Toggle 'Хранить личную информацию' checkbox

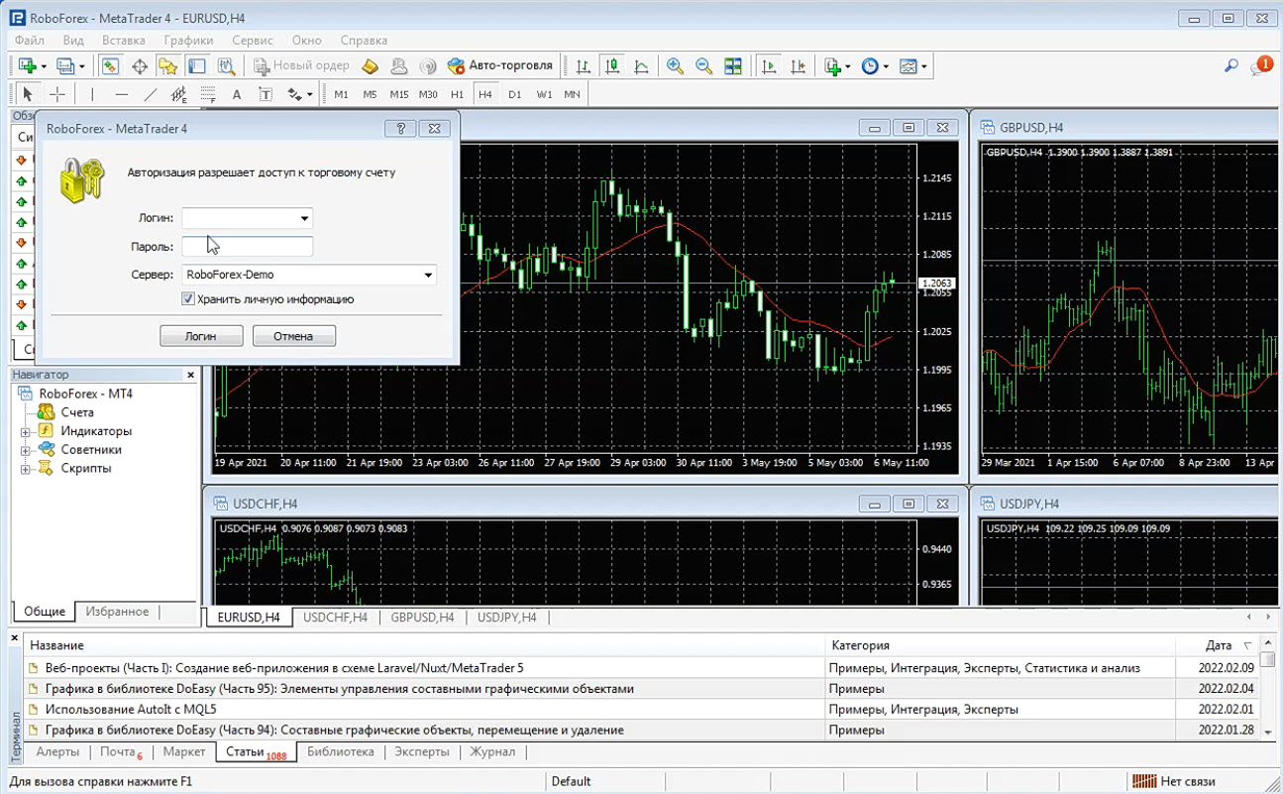(x=188, y=299)
